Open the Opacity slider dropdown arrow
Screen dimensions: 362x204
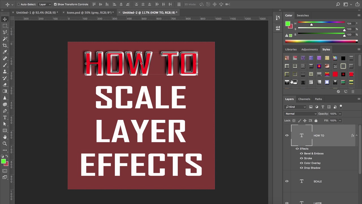(340, 114)
